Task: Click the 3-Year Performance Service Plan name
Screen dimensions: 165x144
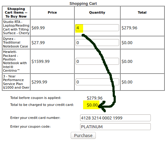Action: pyautogui.click(x=16, y=82)
